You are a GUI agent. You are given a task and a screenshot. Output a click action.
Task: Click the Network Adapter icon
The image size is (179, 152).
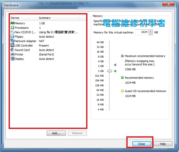[x=13, y=41]
